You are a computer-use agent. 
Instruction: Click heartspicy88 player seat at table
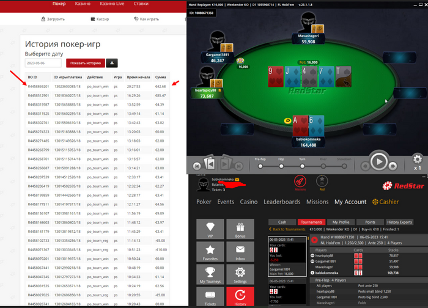[207, 82]
